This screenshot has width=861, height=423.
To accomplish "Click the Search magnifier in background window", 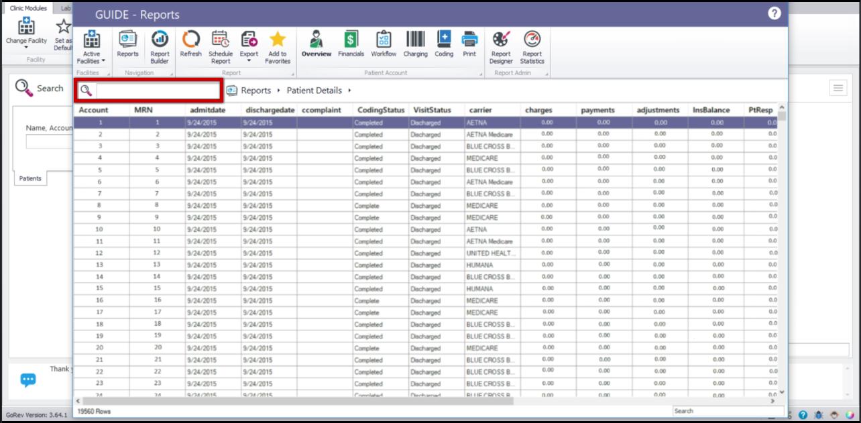I will click(23, 88).
